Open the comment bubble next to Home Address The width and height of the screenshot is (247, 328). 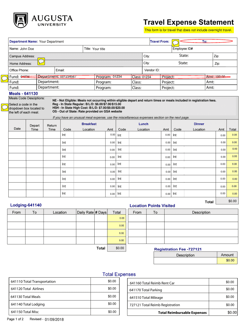41,61
